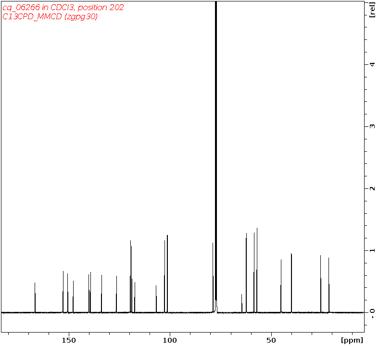The image size is (379, 346).
Task: Click the 'C13CPD_MMCD (zgpg30)' pulse program label
Action: click(x=50, y=16)
